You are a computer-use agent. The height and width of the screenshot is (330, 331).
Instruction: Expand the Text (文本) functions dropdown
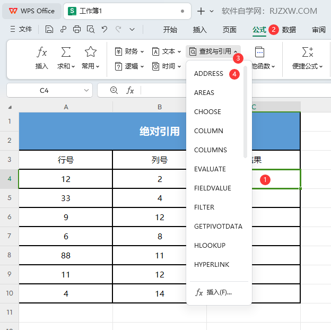point(167,51)
